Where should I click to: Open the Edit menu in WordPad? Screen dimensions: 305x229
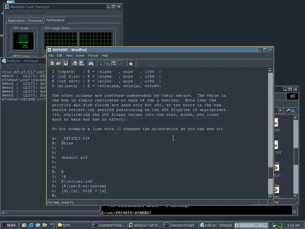point(60,55)
